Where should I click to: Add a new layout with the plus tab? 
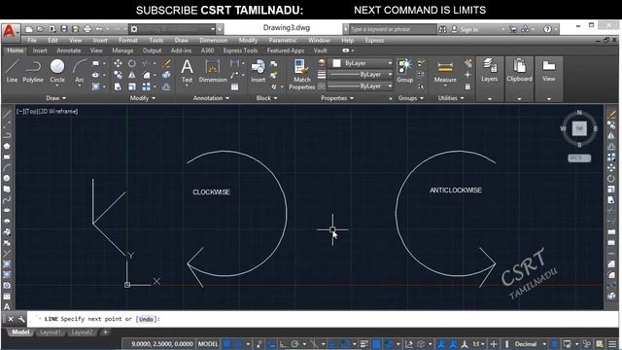[105, 332]
